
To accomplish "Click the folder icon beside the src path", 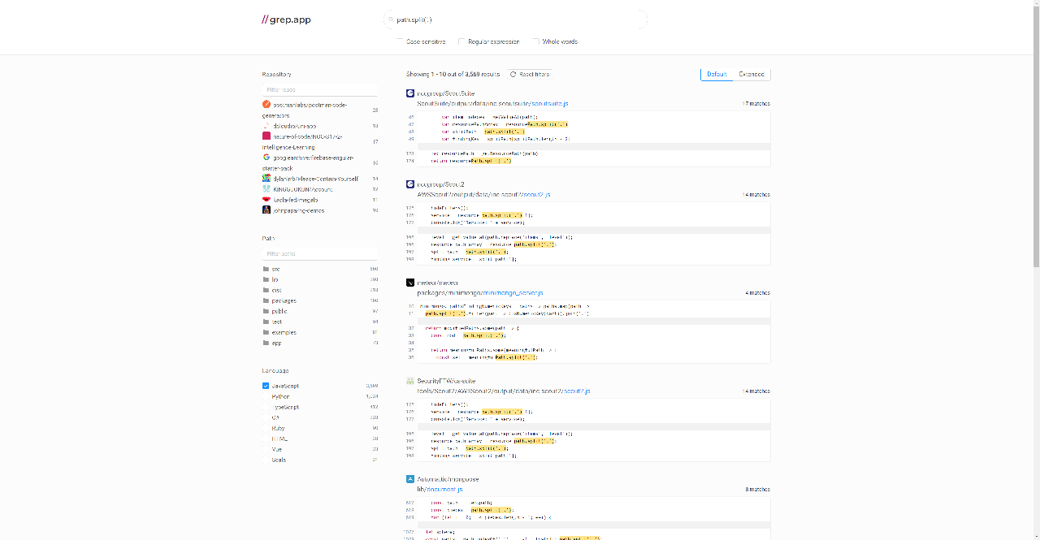I will (266, 269).
